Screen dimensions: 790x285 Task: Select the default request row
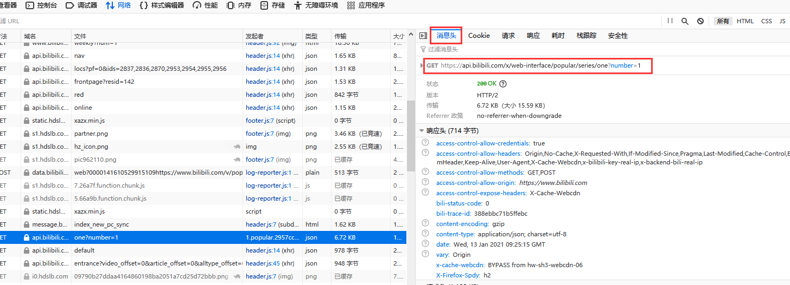(203, 250)
